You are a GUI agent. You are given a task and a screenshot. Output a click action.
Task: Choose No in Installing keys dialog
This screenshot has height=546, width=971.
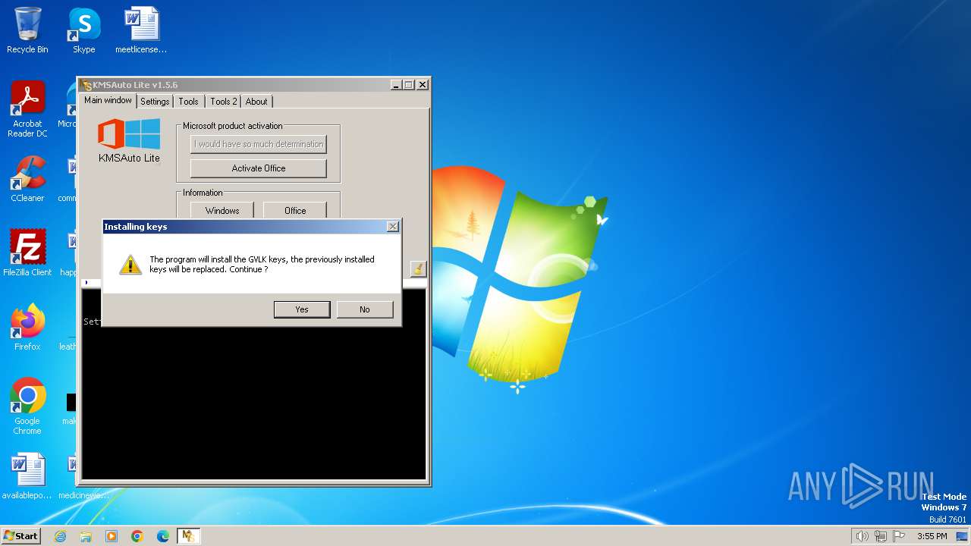point(365,309)
